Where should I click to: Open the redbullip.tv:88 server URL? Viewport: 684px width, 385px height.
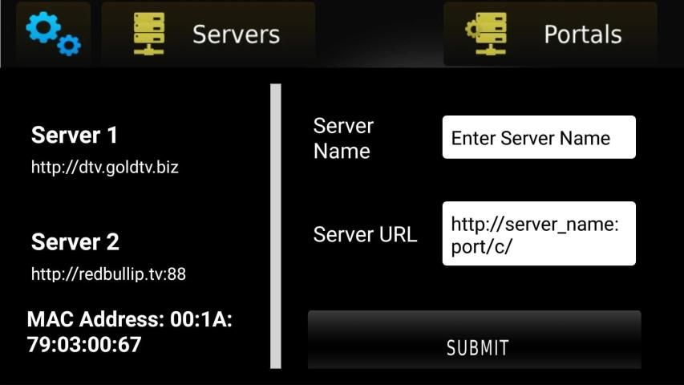pos(108,274)
